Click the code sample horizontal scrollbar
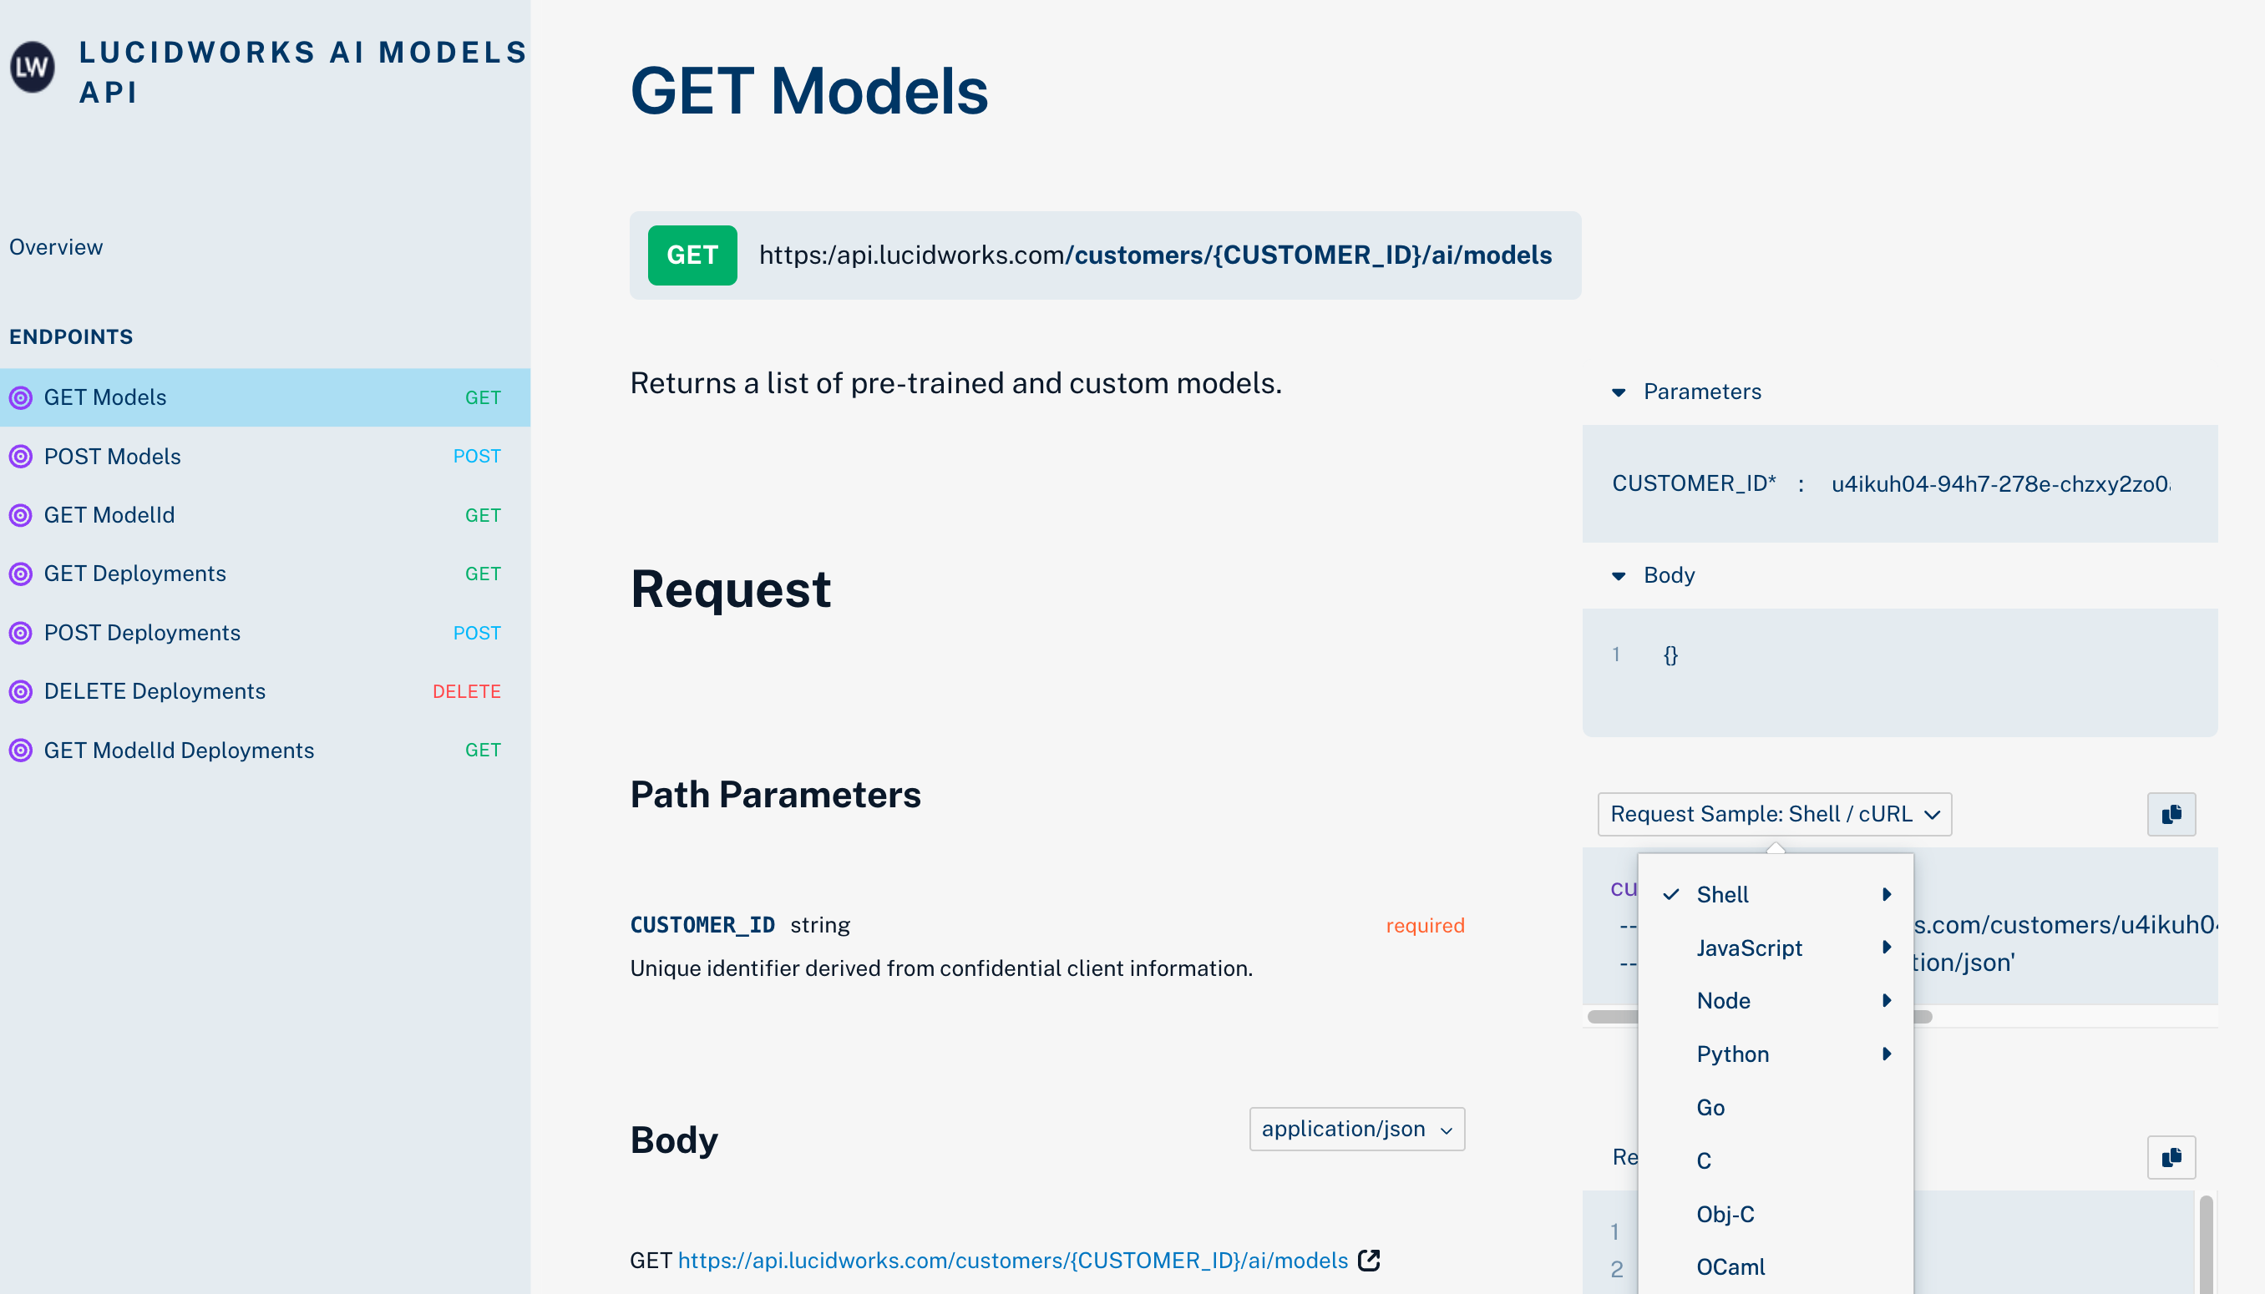This screenshot has width=2265, height=1294. 1760,1017
